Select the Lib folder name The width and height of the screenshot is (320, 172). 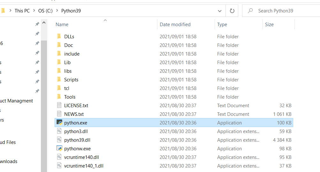(x=67, y=62)
